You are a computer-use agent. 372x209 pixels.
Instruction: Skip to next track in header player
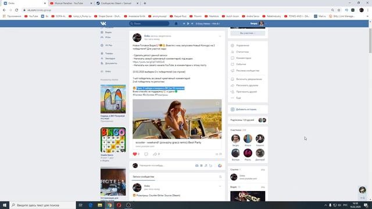click(192, 23)
